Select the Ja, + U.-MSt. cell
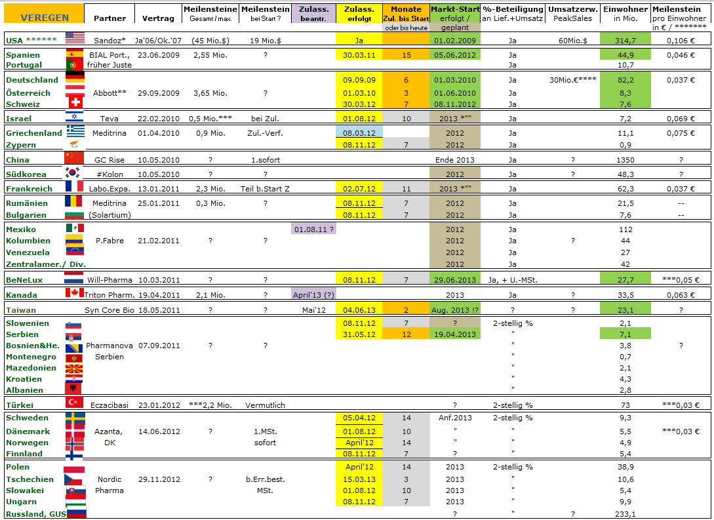The image size is (714, 520). point(512,279)
